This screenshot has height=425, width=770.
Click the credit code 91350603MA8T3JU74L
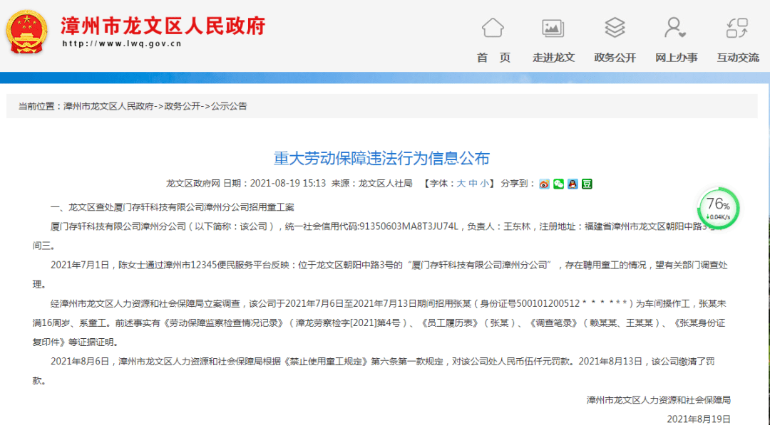click(409, 226)
